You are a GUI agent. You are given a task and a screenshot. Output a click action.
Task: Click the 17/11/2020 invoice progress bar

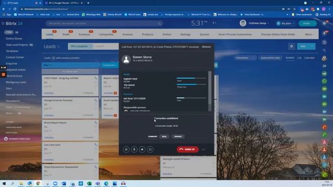[191, 98]
